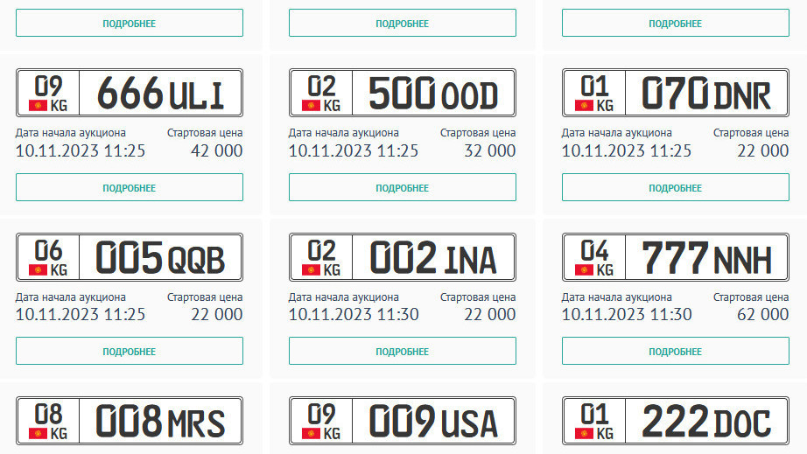Screen dimensions: 807x454
Task: Click the flag icon on plate 002 INA
Action: (x=311, y=269)
